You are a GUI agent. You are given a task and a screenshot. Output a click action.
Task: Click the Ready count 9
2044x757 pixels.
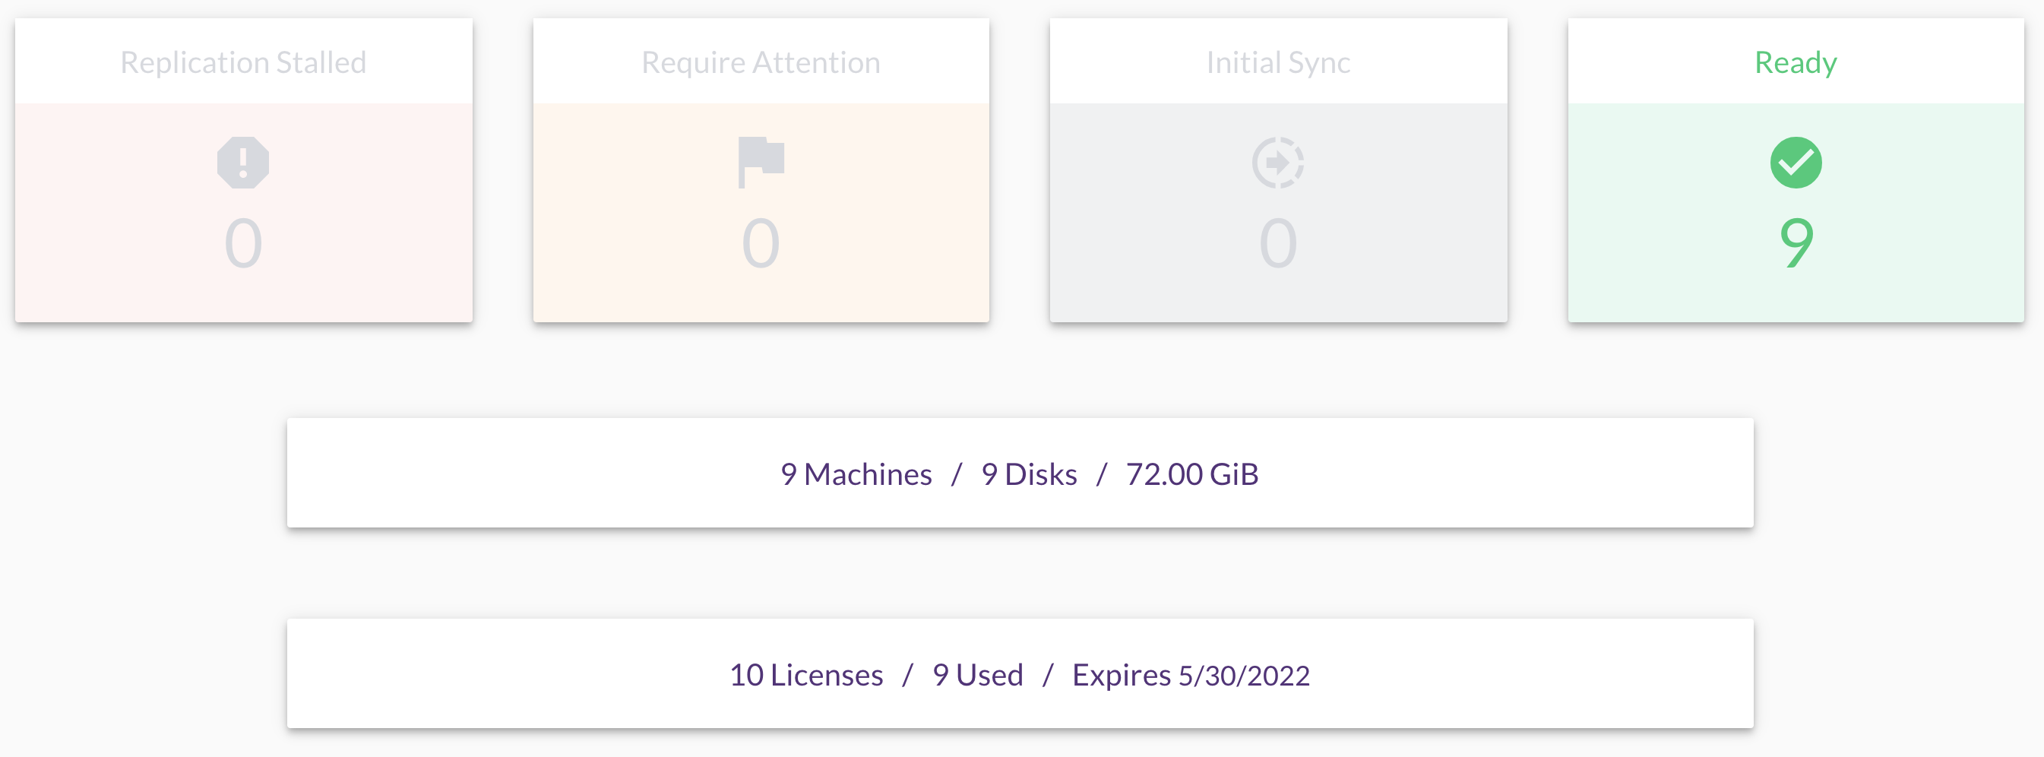click(x=1796, y=242)
